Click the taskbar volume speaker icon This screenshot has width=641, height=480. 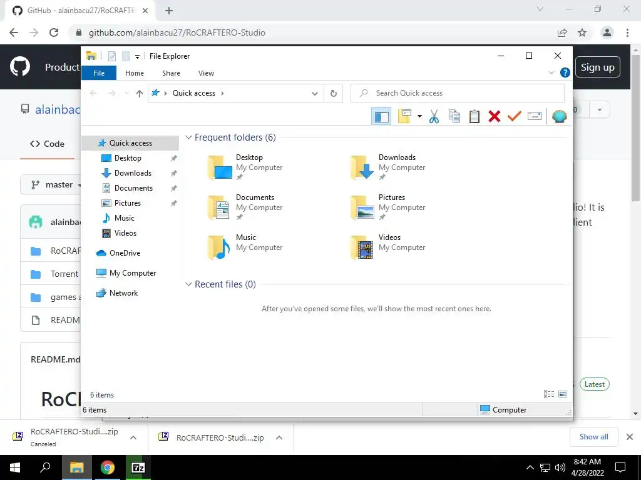[560, 467]
